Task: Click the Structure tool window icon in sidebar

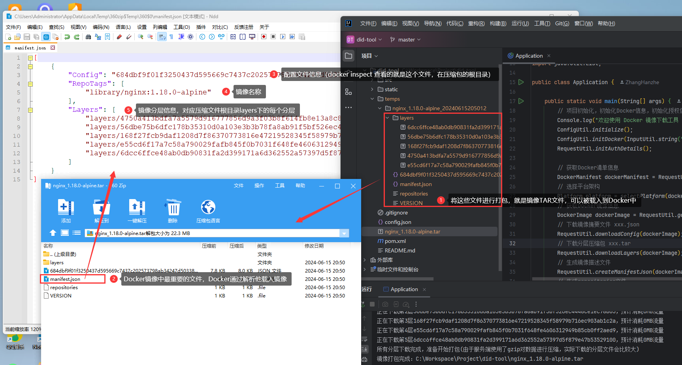Action: [349, 92]
